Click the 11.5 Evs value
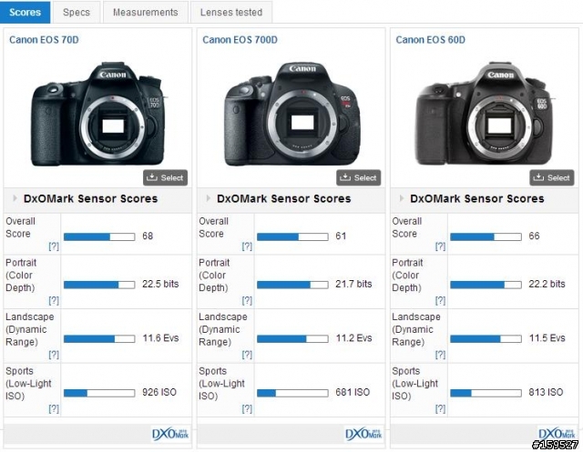This screenshot has height=452, width=583. coord(547,338)
